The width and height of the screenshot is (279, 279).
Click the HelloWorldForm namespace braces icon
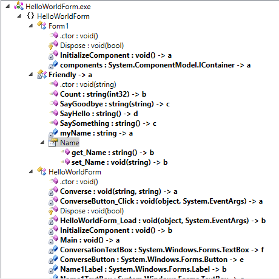(x=30, y=16)
